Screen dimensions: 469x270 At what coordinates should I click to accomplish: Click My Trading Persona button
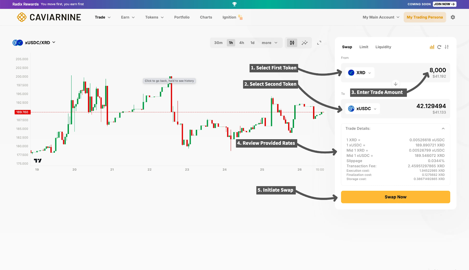tap(425, 17)
